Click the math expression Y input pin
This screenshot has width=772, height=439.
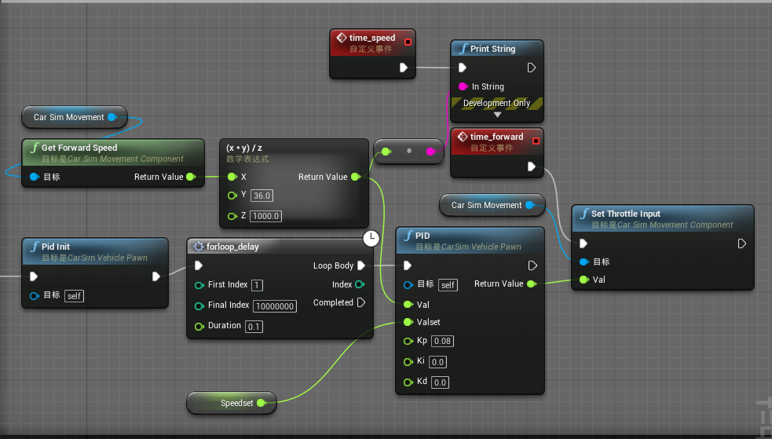click(x=232, y=196)
